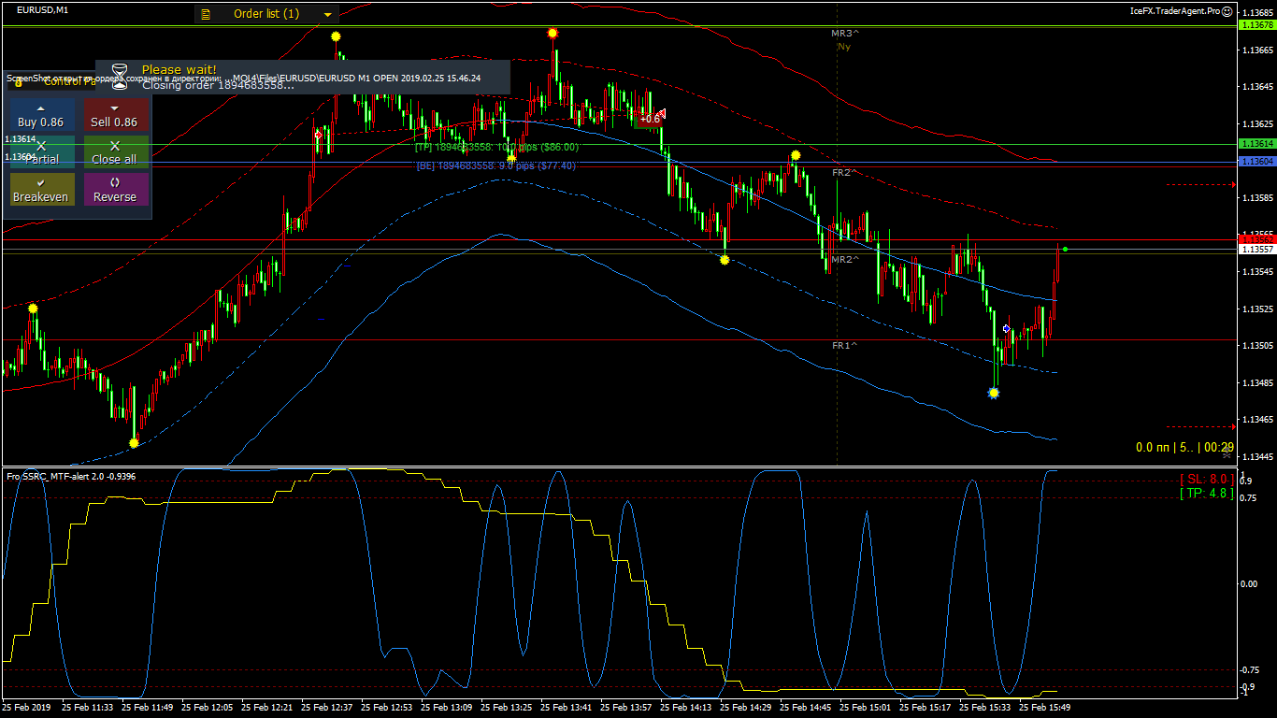Click the [BE] 1894683558 order label
The image size is (1277, 718).
[496, 165]
